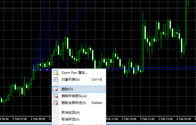The height and width of the screenshot is (125, 196).
Task: Click the object list icon
Action: point(56,80)
